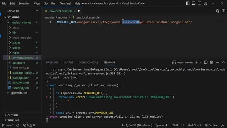Toggle Primary Side Bar layout icon
Viewport: 227px width, 128px height.
pyautogui.click(x=188, y=3)
